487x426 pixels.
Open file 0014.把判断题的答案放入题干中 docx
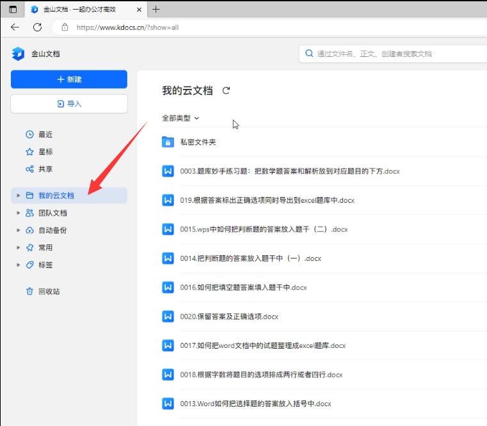pyautogui.click(x=250, y=258)
